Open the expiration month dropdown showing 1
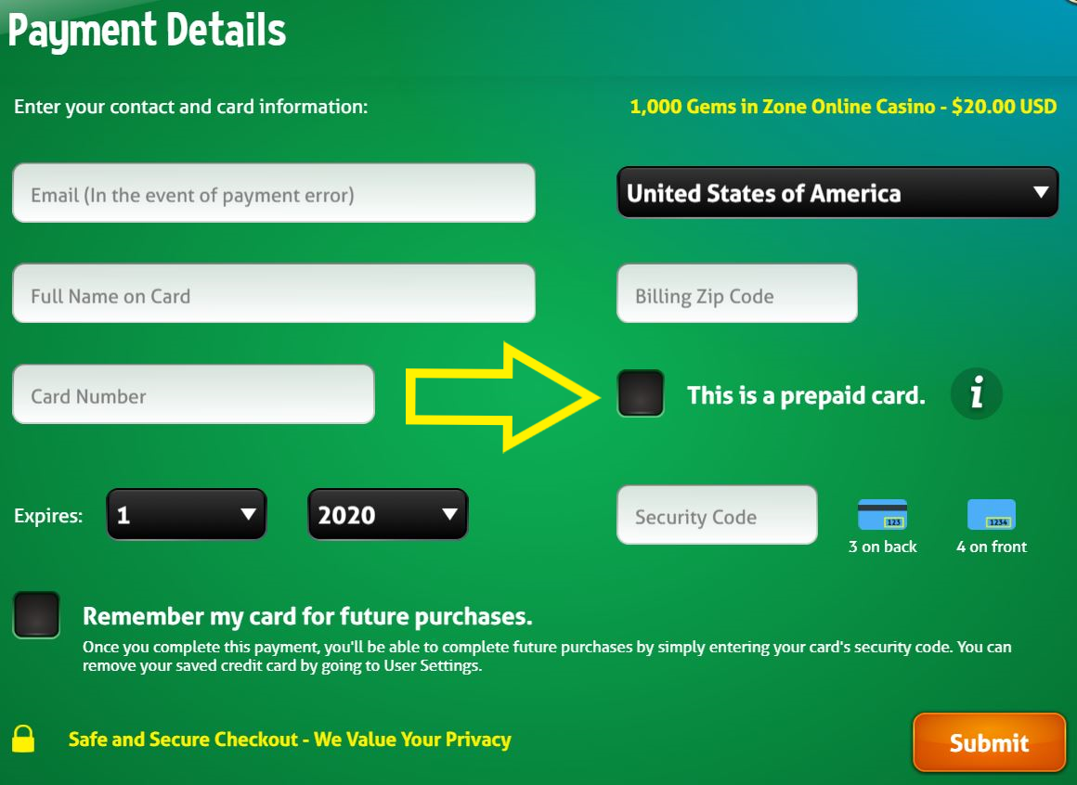This screenshot has height=785, width=1077. click(186, 515)
